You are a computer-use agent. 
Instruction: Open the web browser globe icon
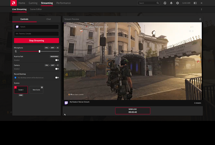coord(165,3)
